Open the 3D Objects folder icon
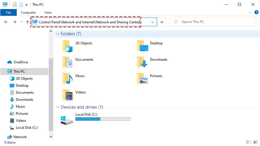The width and height of the screenshot is (260, 146). 67,46
